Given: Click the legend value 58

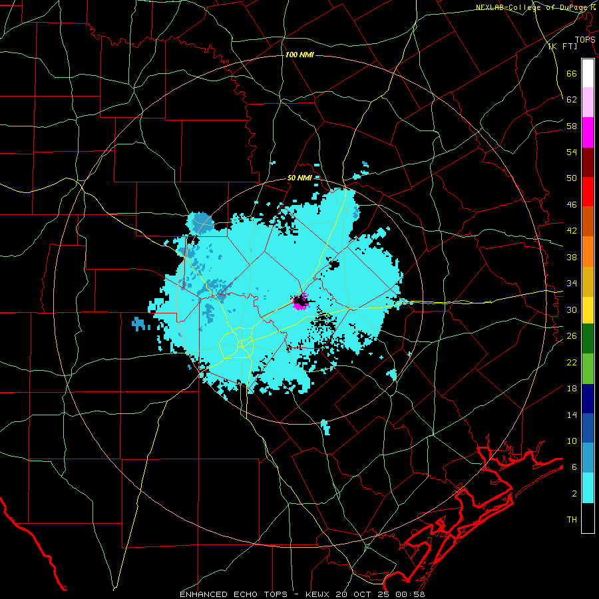Looking at the screenshot, I should coord(572,126).
